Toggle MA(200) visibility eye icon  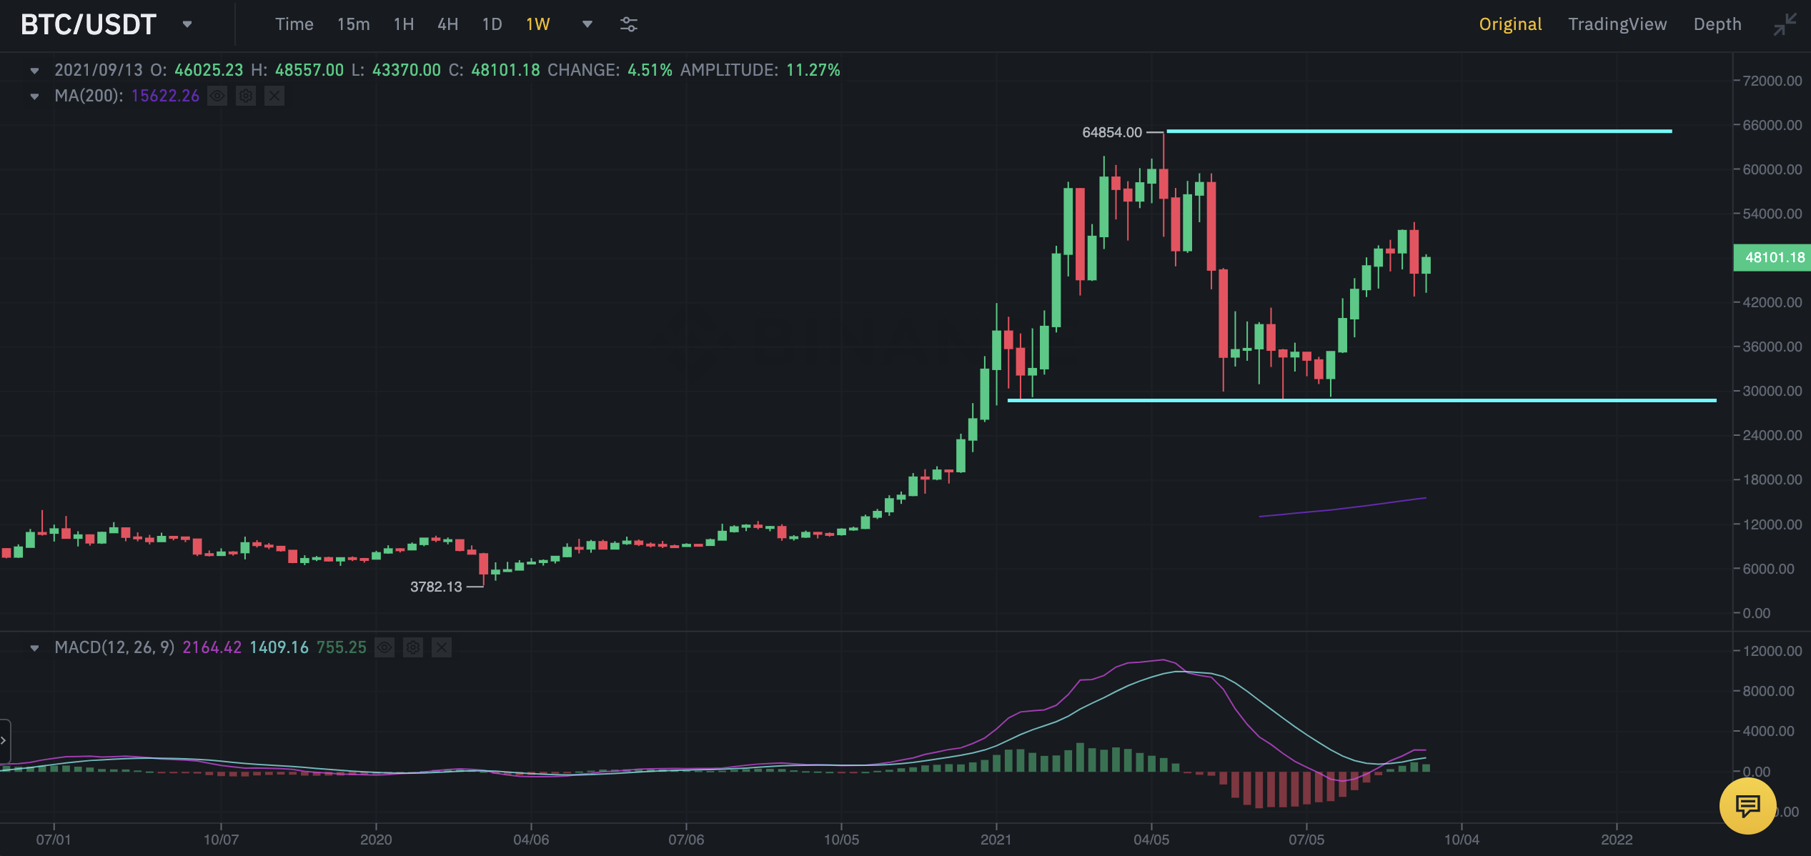click(x=217, y=96)
